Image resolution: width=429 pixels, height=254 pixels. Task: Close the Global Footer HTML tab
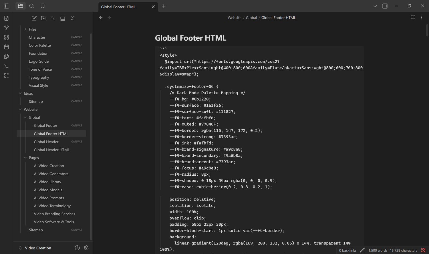153,7
